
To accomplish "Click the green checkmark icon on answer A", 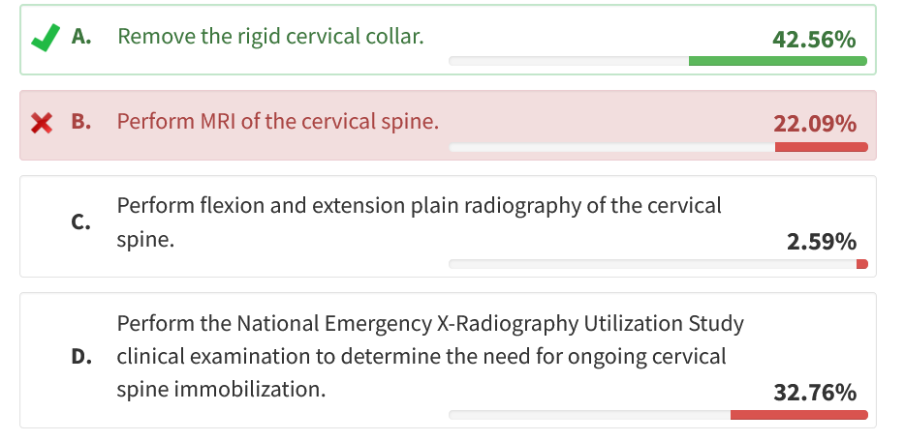I will coord(45,38).
